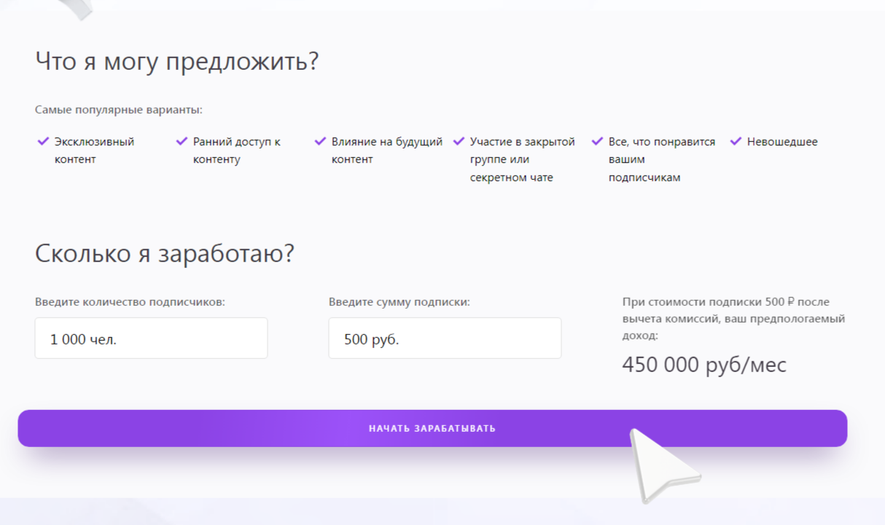Click the heading "Сколько я заработаю?"
Screen dimensions: 885x525
pyautogui.click(x=165, y=253)
